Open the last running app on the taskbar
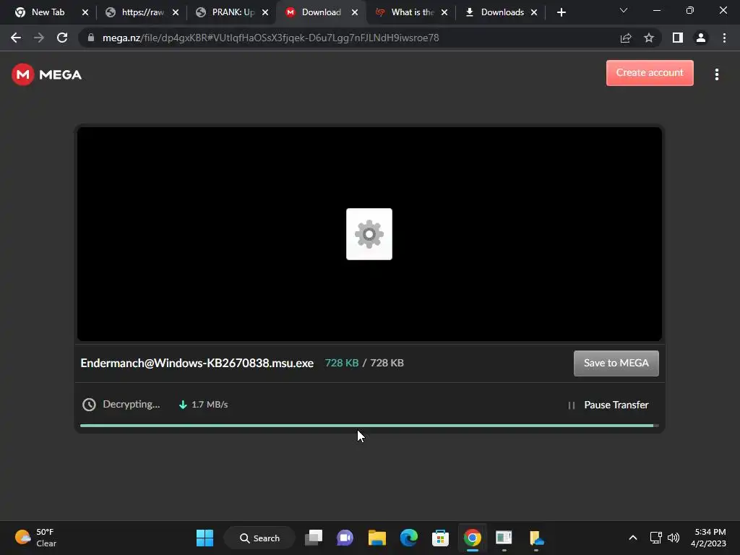The image size is (740, 555). tap(536, 538)
